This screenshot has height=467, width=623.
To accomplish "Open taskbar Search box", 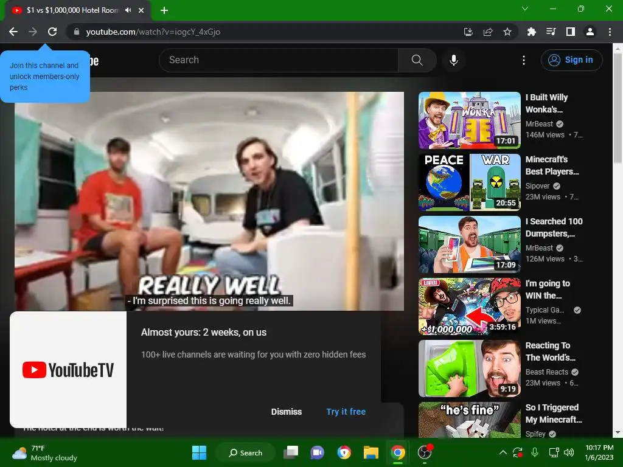I will pyautogui.click(x=245, y=452).
